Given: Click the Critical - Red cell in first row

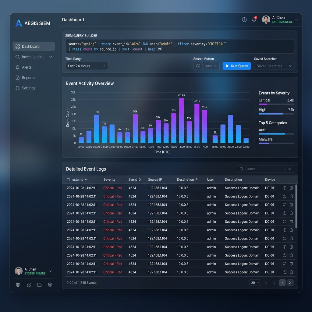Looking at the screenshot, I should pos(113,188).
